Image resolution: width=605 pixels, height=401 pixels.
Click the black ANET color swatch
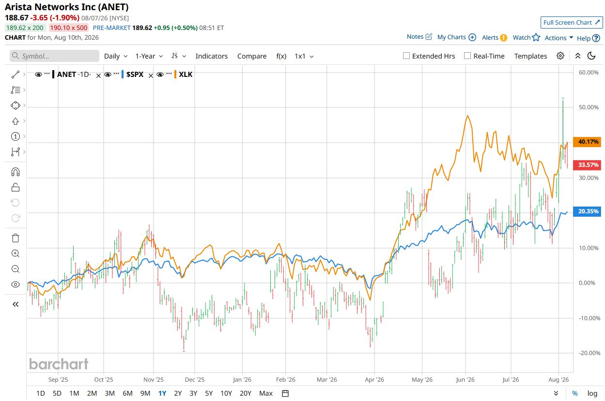coord(53,74)
